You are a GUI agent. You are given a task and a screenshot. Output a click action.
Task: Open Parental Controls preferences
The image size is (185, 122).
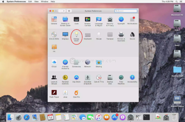pyautogui.click(x=65, y=79)
